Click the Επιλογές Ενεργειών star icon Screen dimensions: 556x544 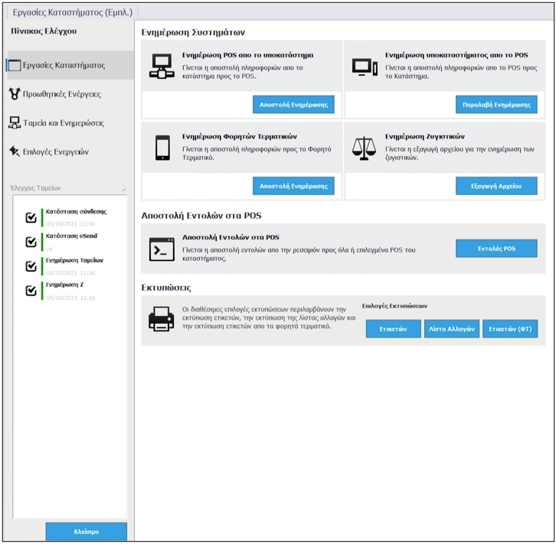pyautogui.click(x=15, y=151)
